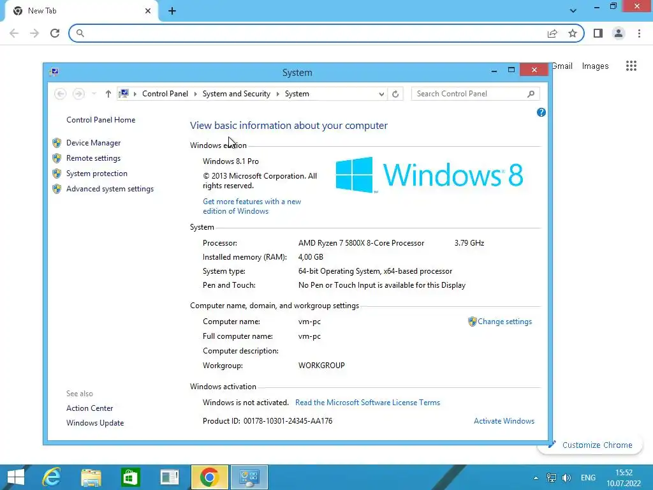Open Windows Start button
Image resolution: width=653 pixels, height=490 pixels.
pos(16,477)
